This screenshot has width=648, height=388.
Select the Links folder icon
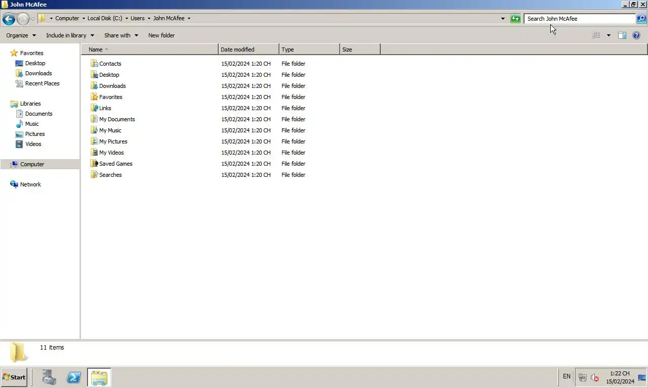point(94,108)
